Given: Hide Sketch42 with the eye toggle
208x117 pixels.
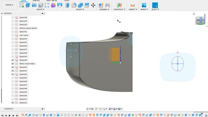Looking at the screenshot, I should click(x=13, y=67).
